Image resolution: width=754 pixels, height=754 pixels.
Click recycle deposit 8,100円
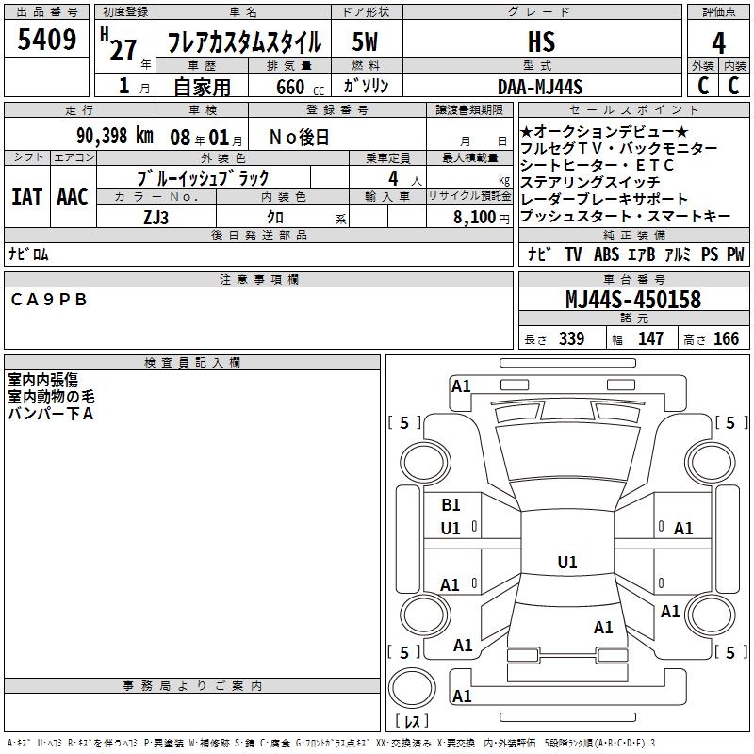coord(482,218)
